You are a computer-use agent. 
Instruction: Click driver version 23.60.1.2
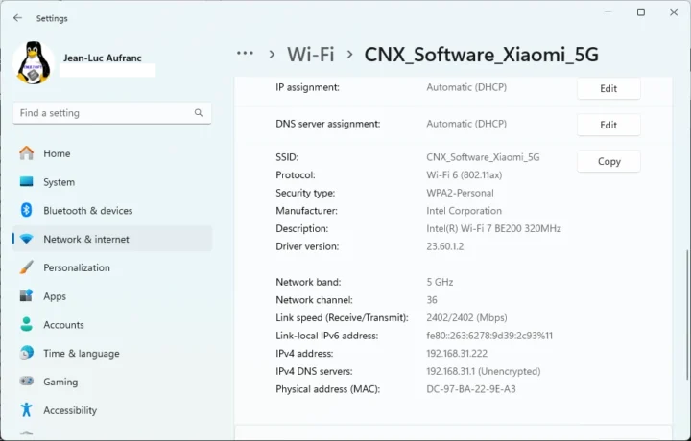pyautogui.click(x=445, y=246)
